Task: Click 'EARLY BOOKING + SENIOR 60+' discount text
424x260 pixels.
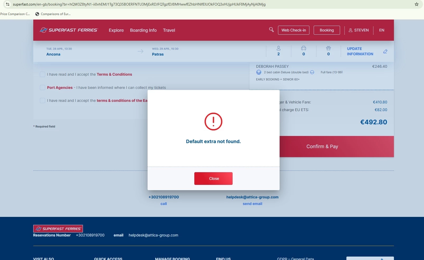Action: point(278,79)
